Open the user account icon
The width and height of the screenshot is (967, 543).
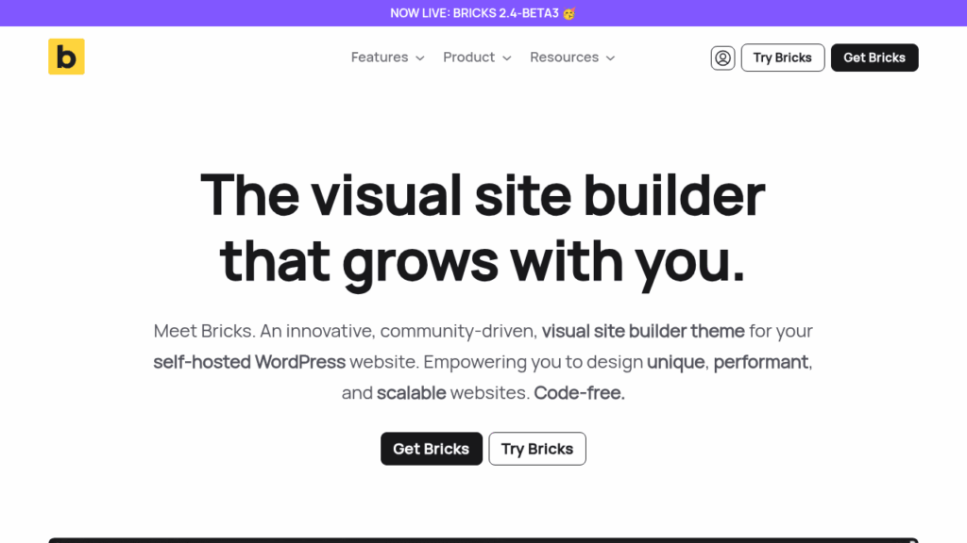(x=722, y=58)
